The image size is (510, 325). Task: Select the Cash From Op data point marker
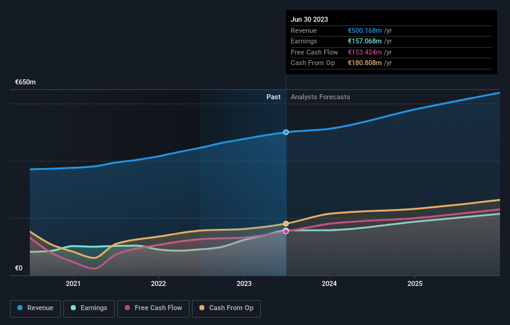pyautogui.click(x=286, y=224)
